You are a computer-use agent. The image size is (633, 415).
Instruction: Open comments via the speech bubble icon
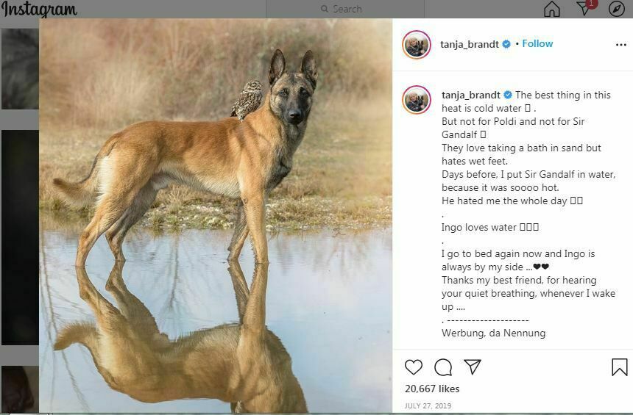[443, 367]
